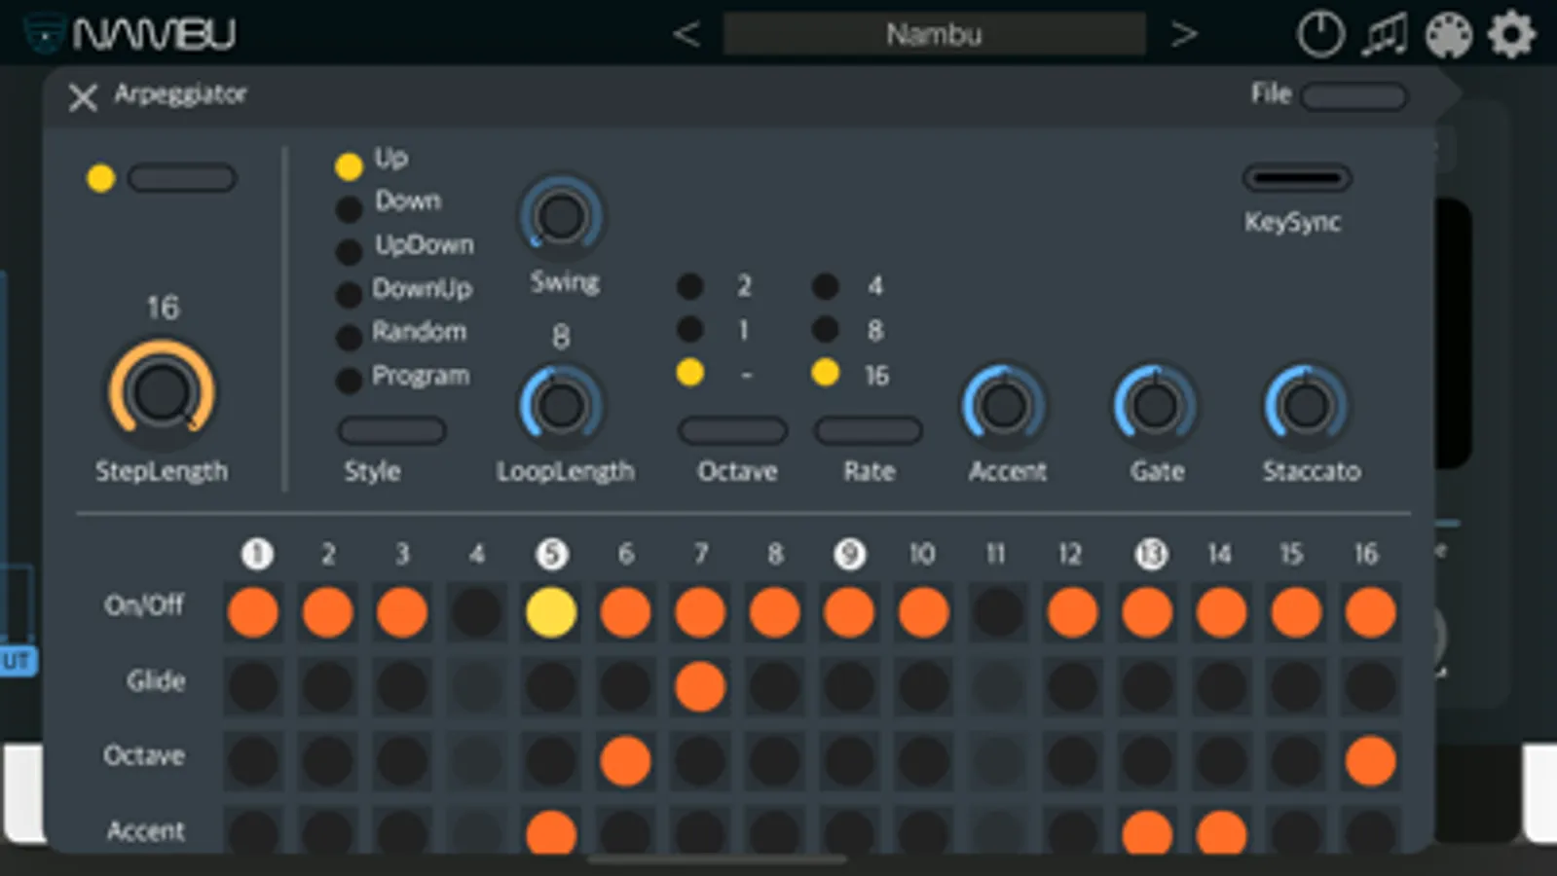Select the Up arpeggio style

coord(349,166)
